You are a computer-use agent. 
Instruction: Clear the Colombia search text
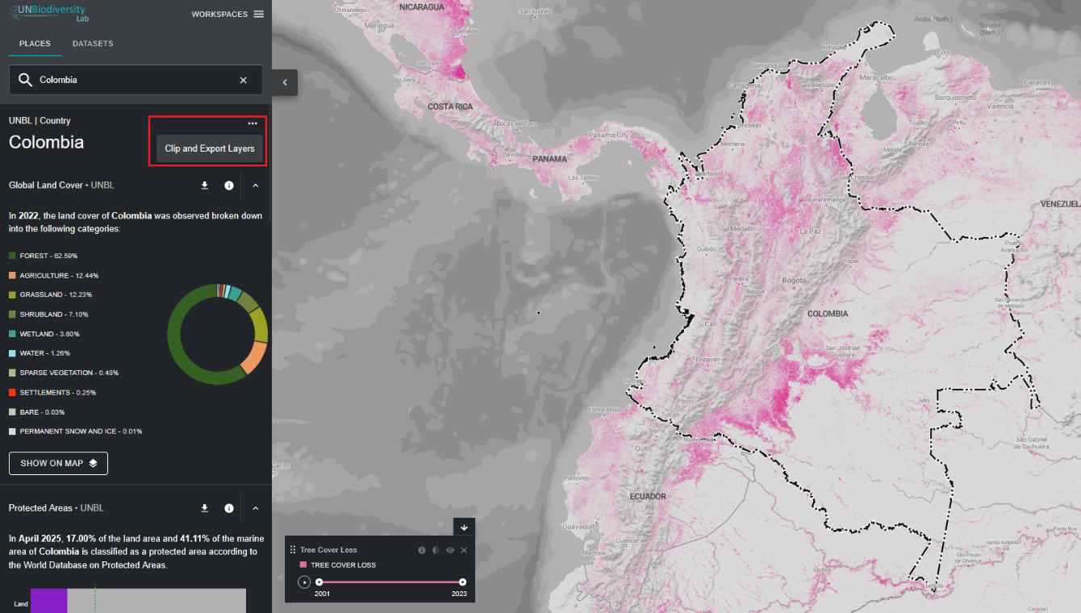[244, 80]
